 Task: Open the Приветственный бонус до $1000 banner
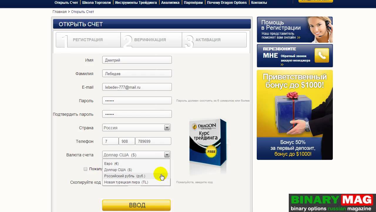pos(295,115)
